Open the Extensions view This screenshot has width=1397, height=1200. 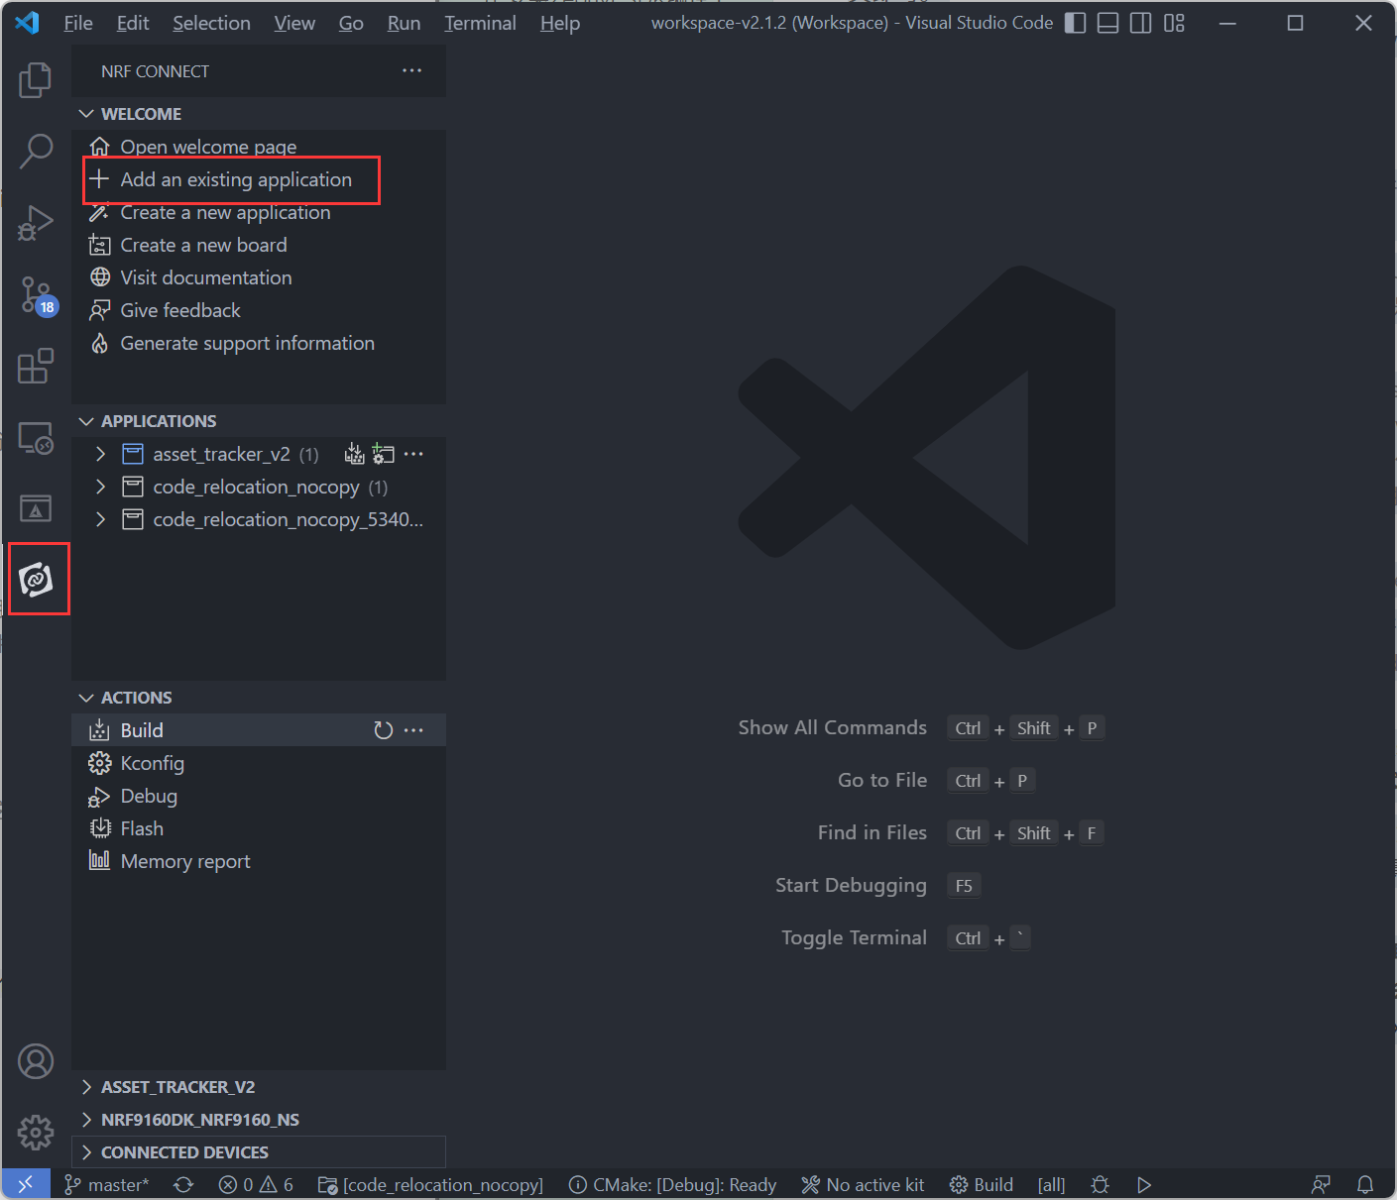[36, 366]
